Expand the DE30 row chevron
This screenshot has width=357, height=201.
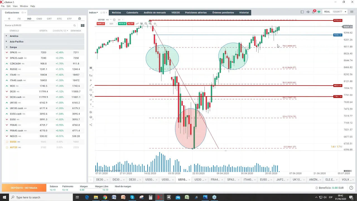tap(7, 92)
